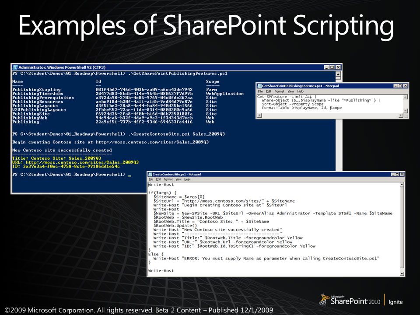Click the Id beginning 001f4bd7

[144, 89]
